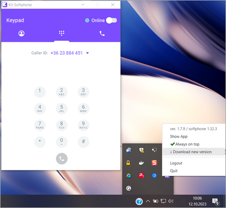226x208 pixels.
Task: Click the drive with user tray icon
Action: click(128, 150)
